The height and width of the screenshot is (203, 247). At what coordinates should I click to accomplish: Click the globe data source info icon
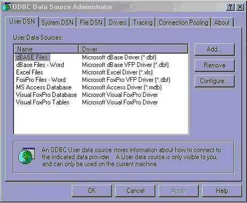[x=26, y=155]
